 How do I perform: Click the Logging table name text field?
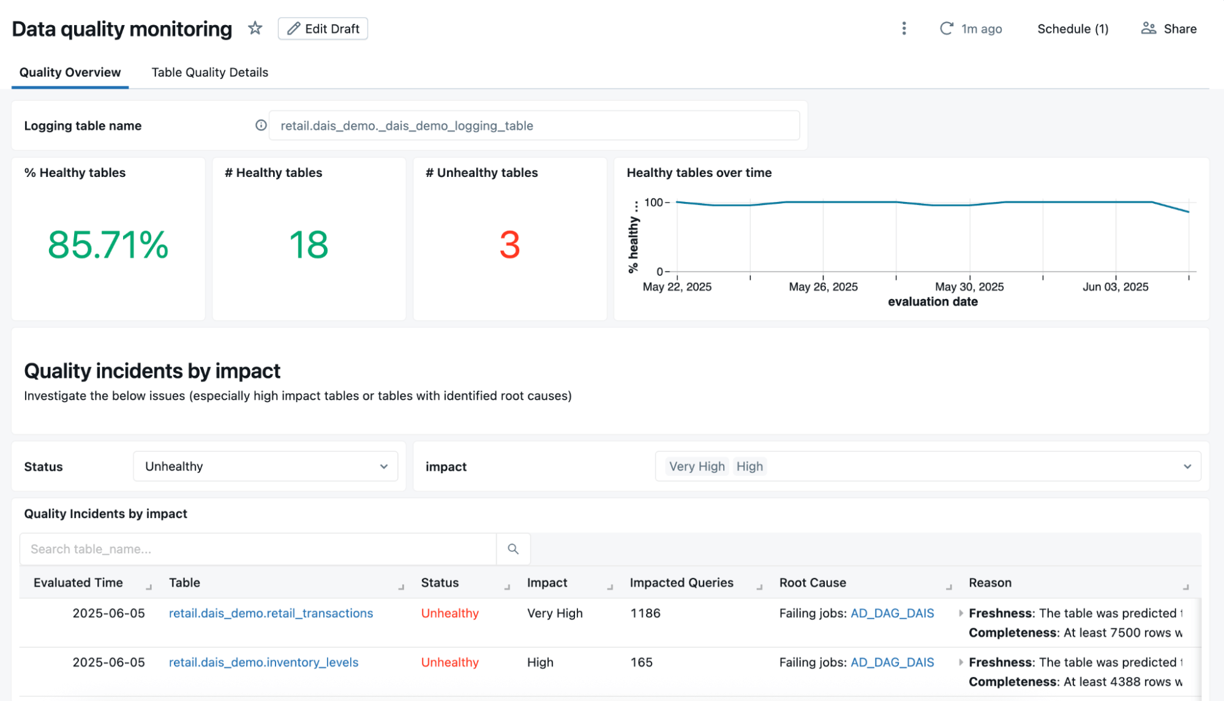(534, 126)
